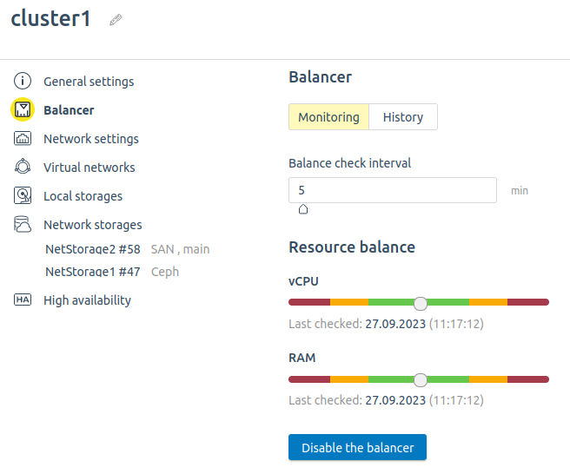Click the Disable the balancer button
Screen dimensions: 570x474
[357, 447]
